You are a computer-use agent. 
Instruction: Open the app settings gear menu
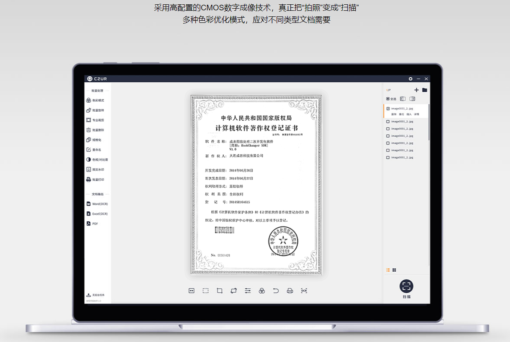tap(410, 79)
